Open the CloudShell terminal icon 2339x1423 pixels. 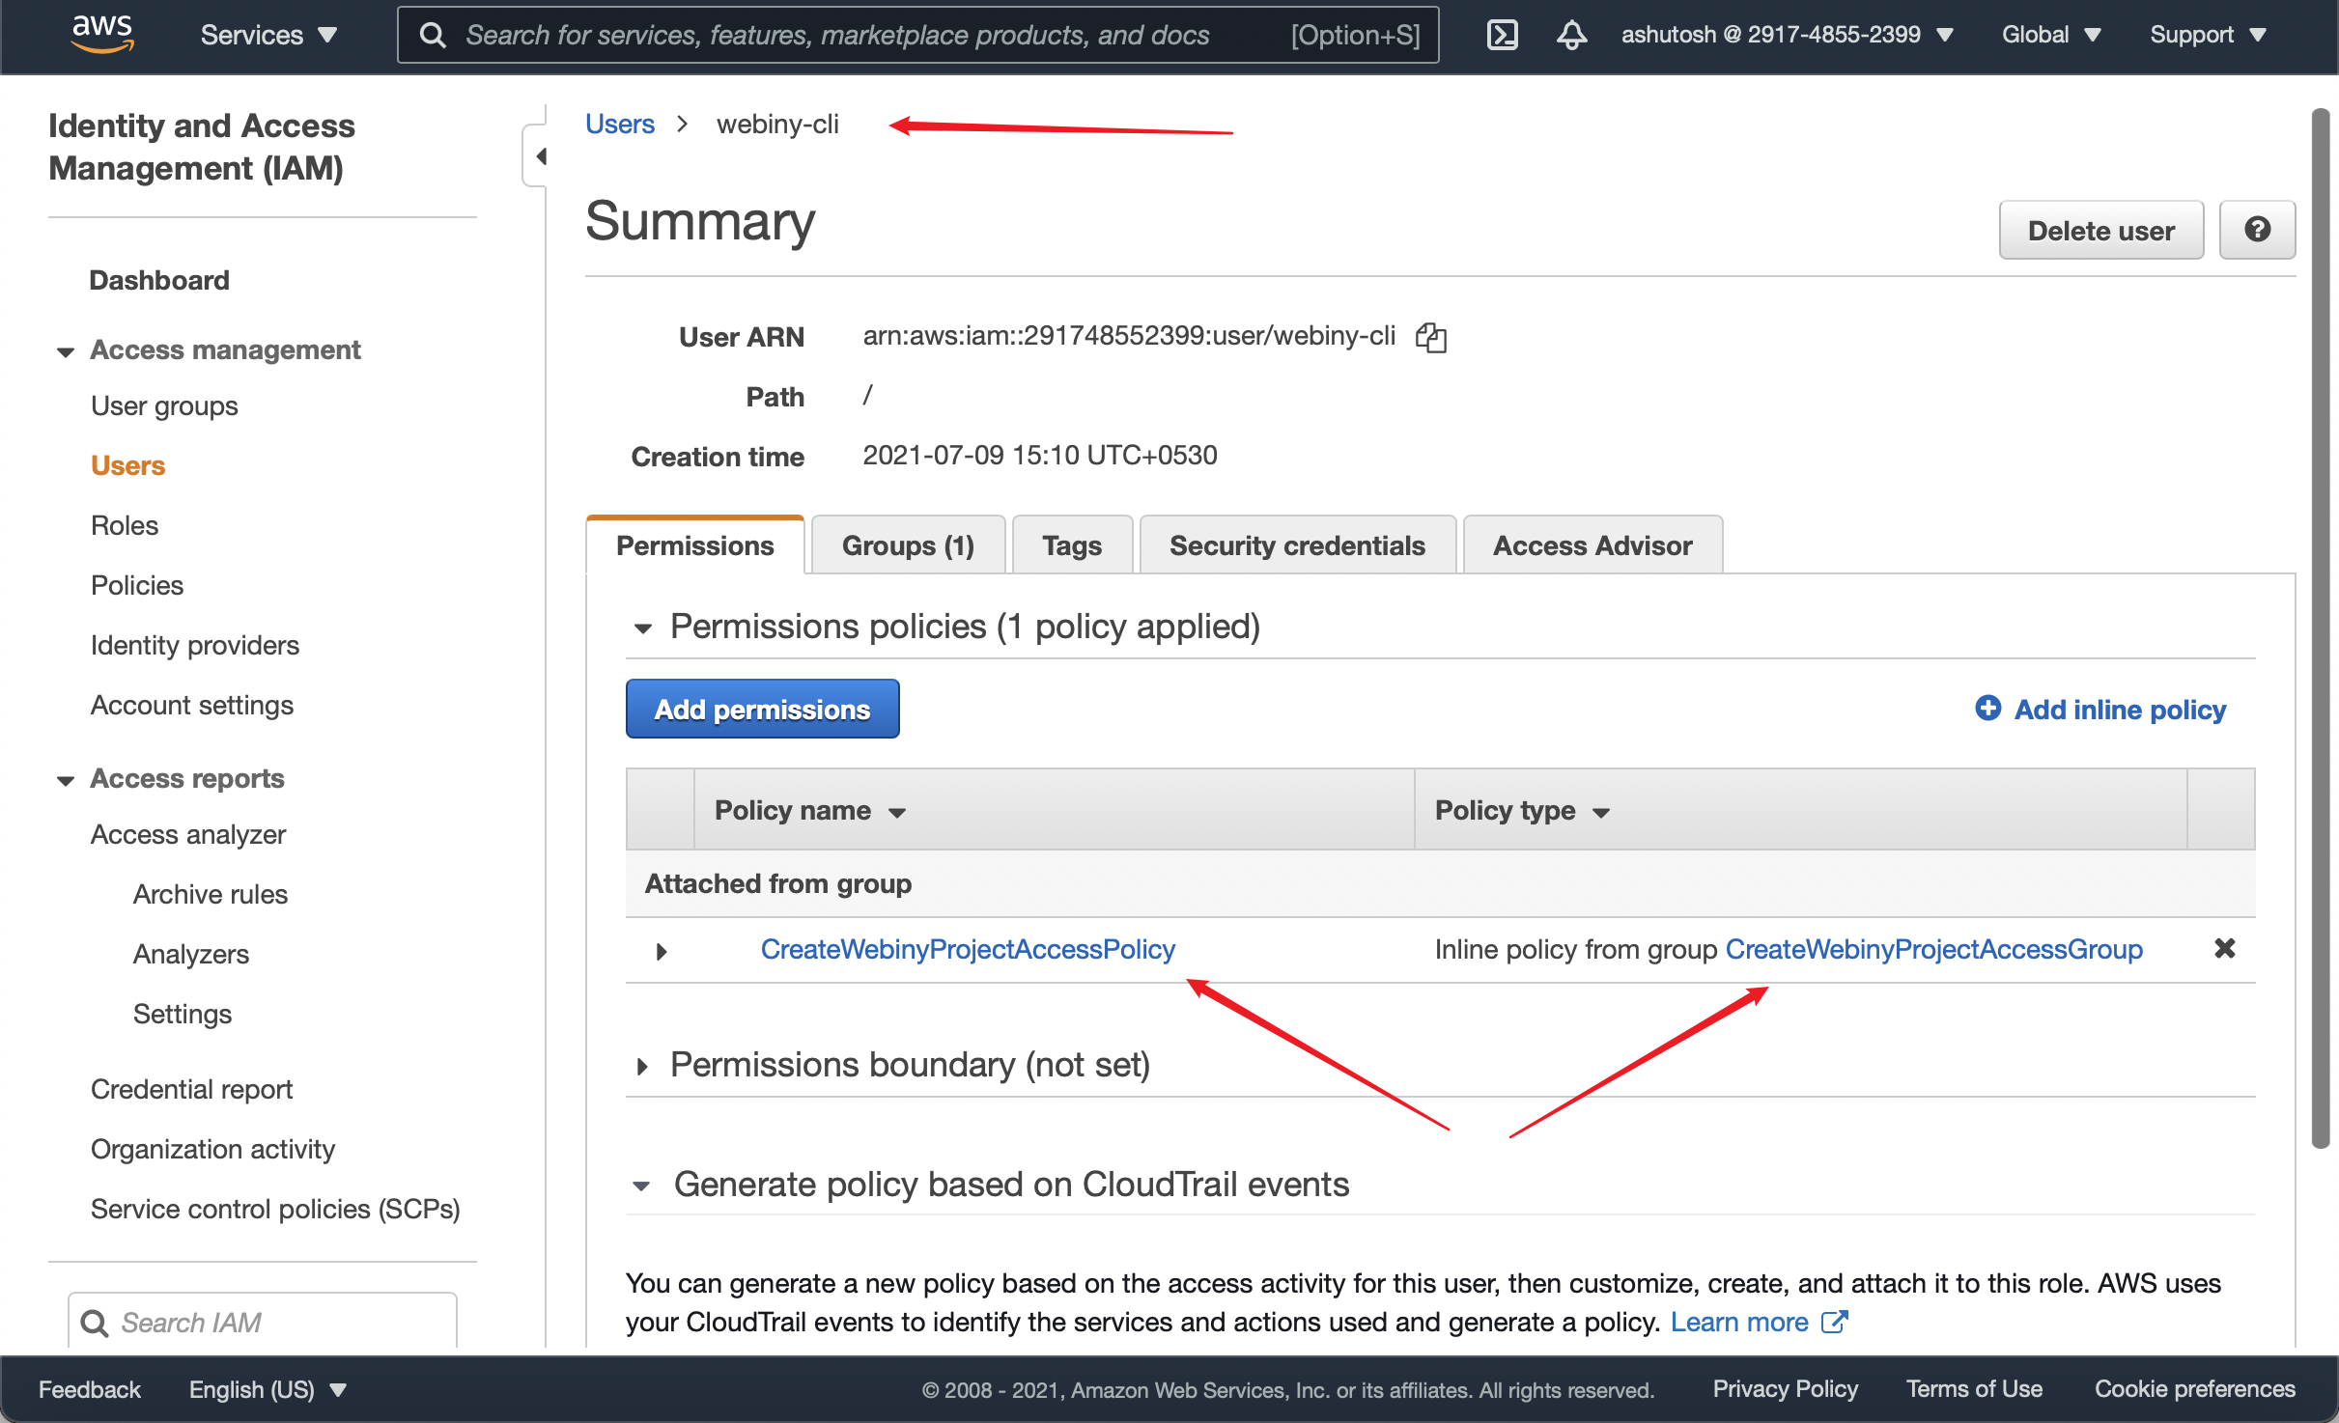point(1502,35)
